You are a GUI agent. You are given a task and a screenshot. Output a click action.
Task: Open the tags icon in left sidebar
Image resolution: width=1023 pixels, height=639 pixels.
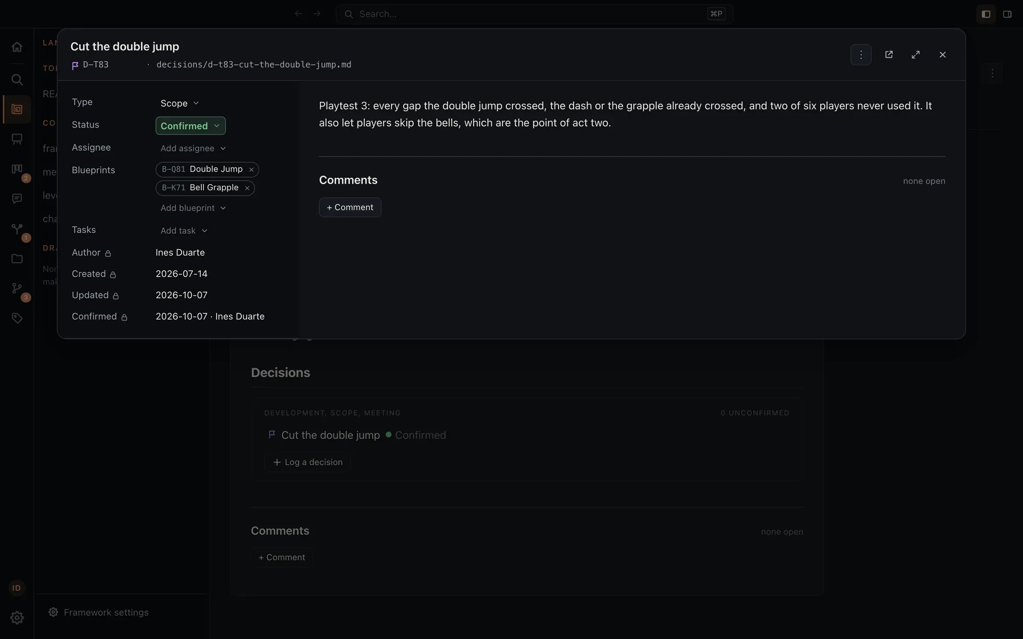click(x=17, y=318)
